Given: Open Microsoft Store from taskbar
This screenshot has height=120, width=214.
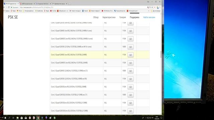Looking at the screenshot, I should tap(21, 118).
